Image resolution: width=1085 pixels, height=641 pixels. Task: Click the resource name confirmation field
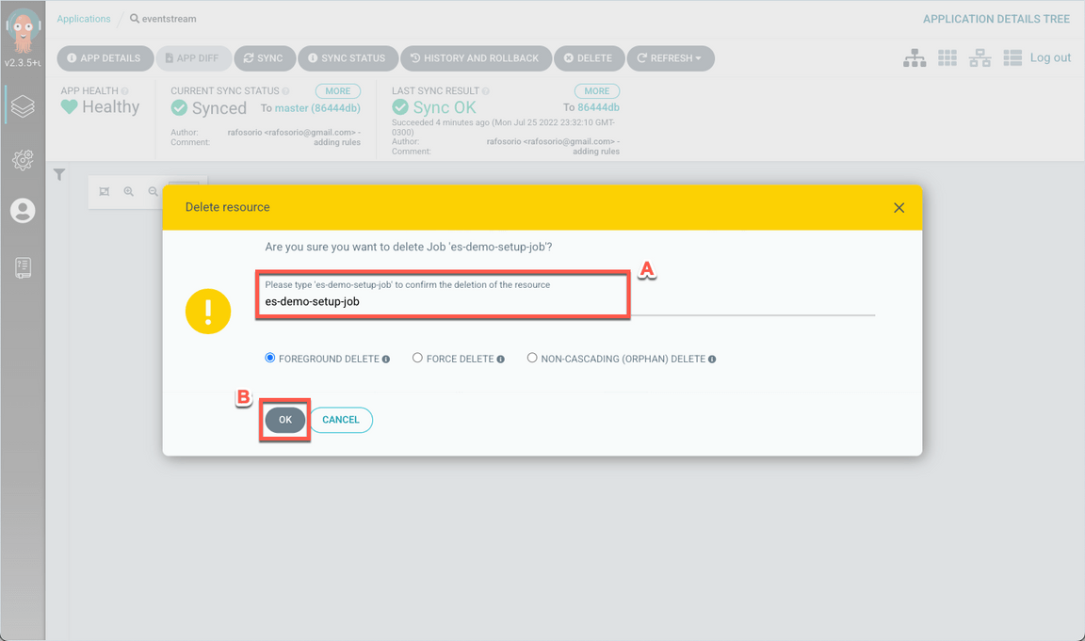[565, 302]
